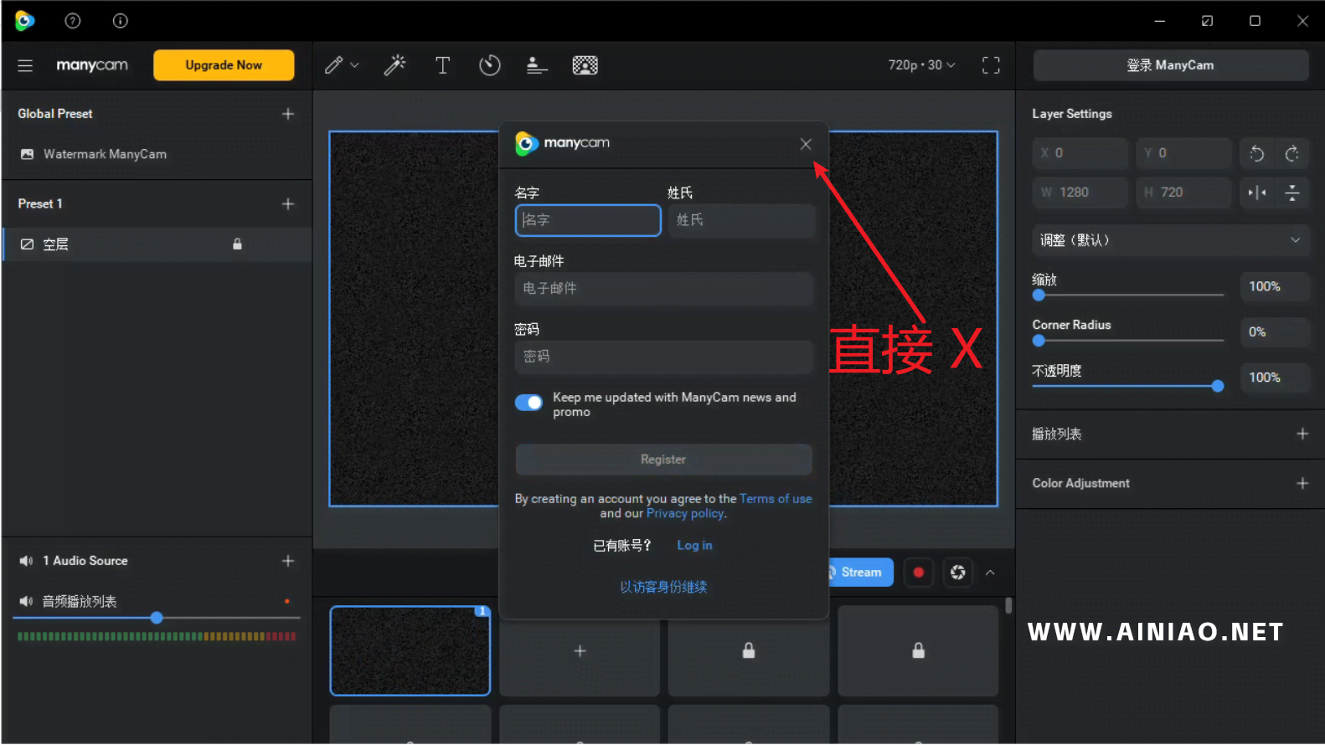The height and width of the screenshot is (745, 1325).
Task: Click the H 720 height field
Action: tap(1183, 193)
